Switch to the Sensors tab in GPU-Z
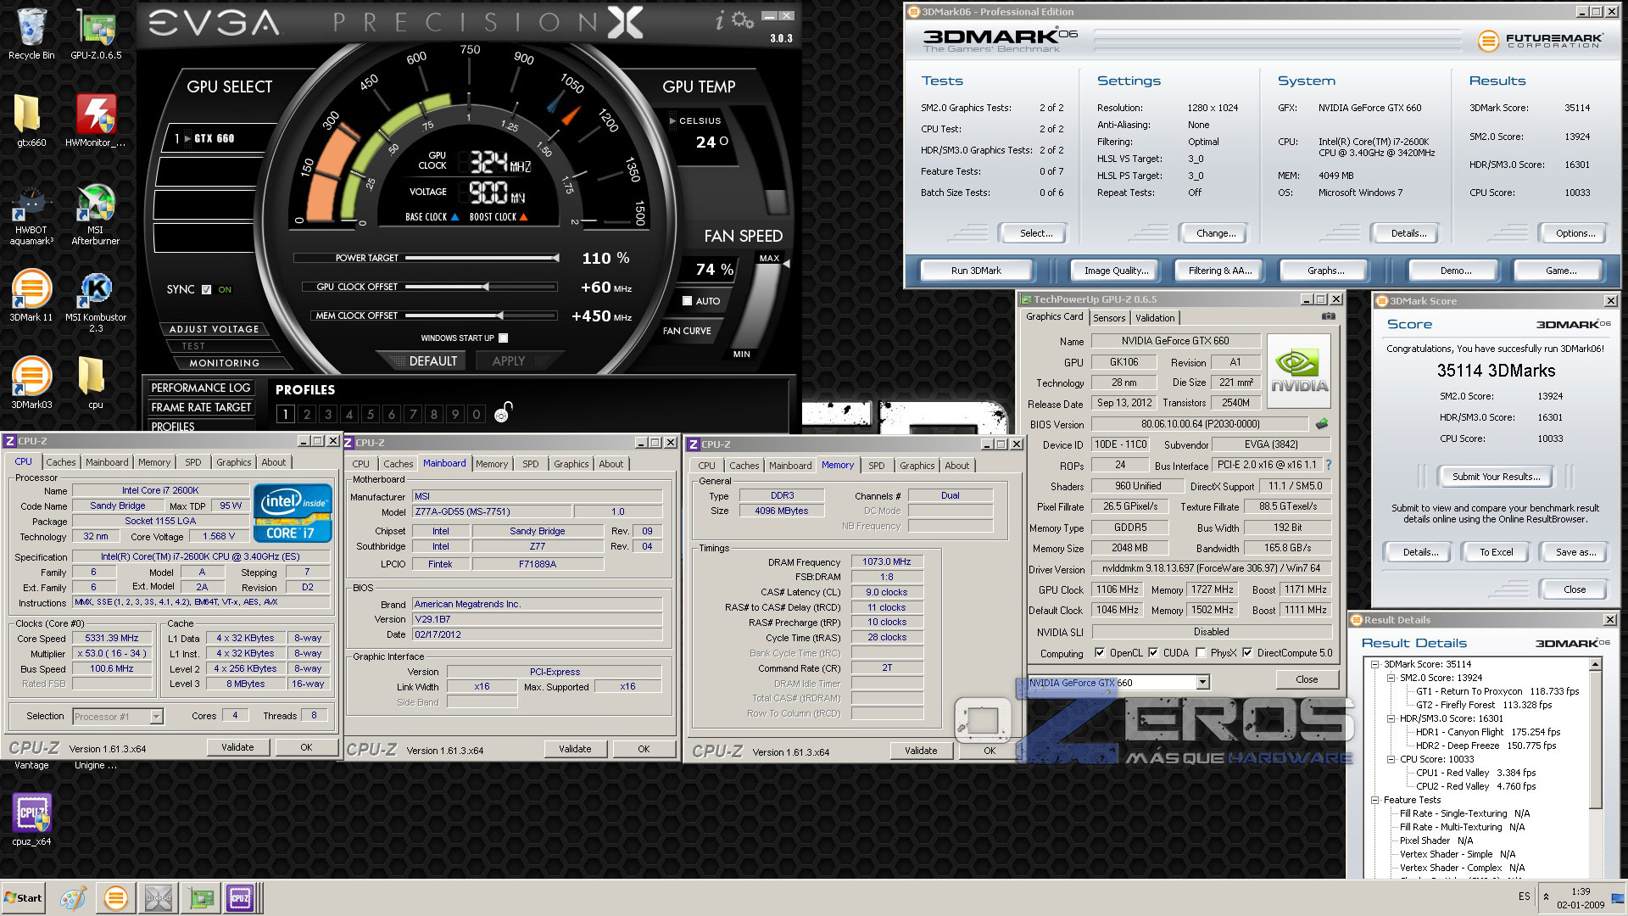Screen dimensions: 1628x916 (1109, 318)
